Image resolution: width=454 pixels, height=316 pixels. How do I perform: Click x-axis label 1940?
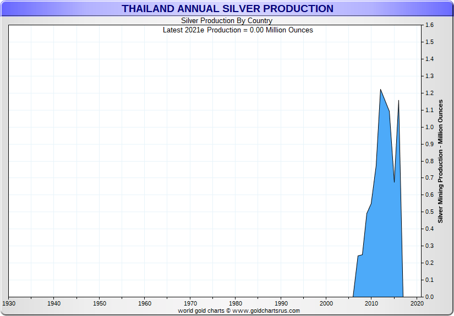pos(54,303)
